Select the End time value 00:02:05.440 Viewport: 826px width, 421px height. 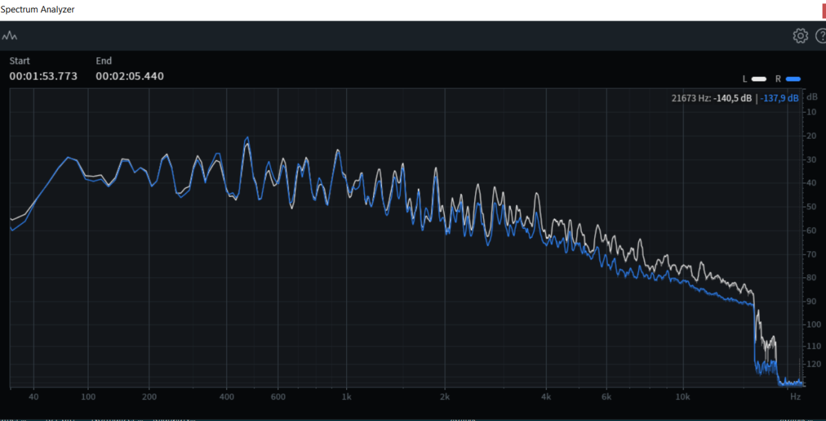click(129, 76)
